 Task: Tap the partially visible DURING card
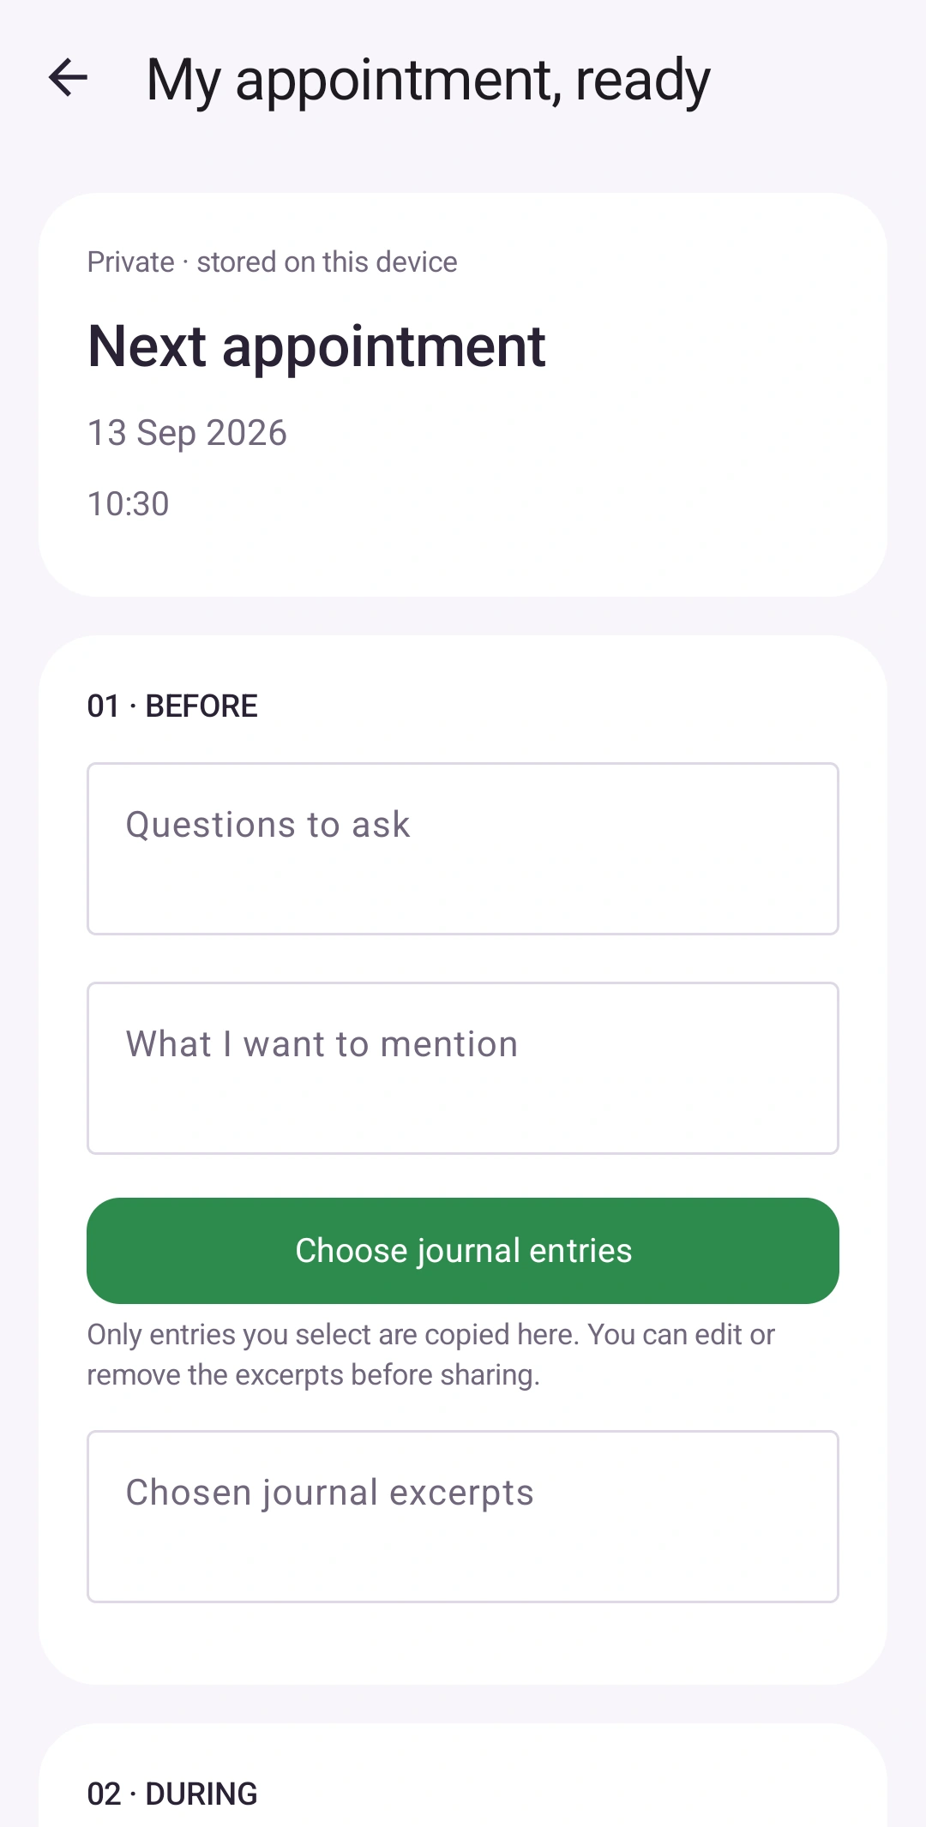tap(463, 1776)
